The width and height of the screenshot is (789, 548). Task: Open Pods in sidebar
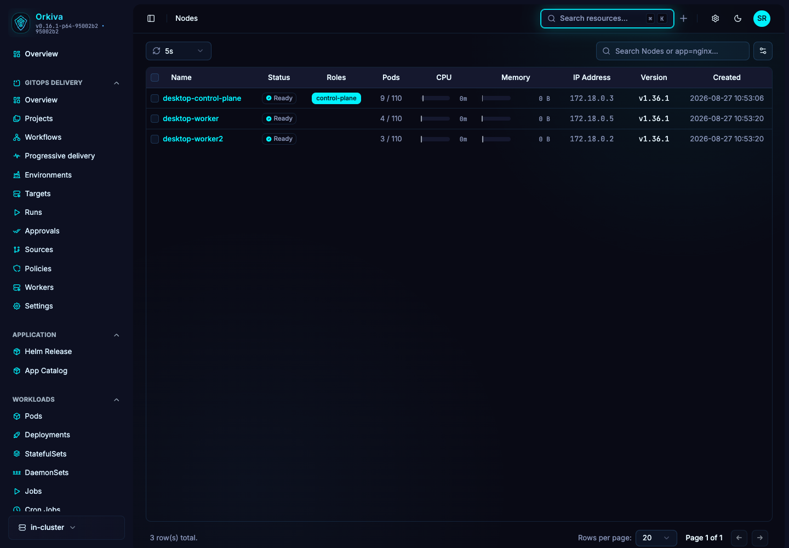[x=33, y=416]
